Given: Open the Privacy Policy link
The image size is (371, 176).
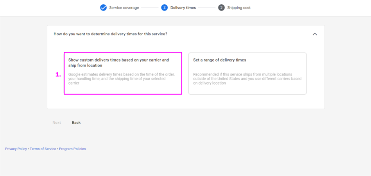Looking at the screenshot, I should (16, 149).
